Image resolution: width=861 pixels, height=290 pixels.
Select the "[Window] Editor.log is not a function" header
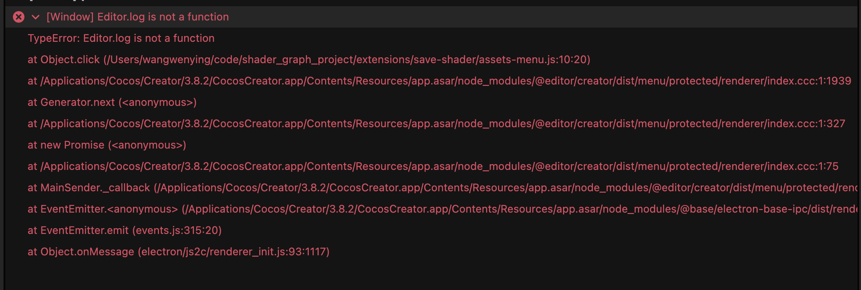pos(138,17)
